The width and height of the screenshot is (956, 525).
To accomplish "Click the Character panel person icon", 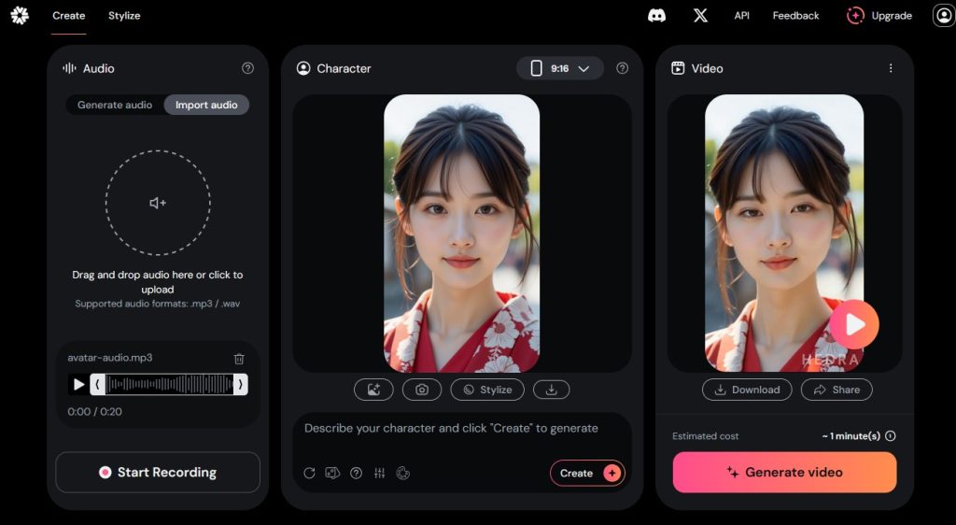I will tap(303, 68).
